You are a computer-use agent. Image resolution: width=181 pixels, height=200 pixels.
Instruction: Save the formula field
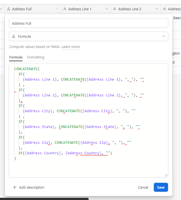[161, 187]
